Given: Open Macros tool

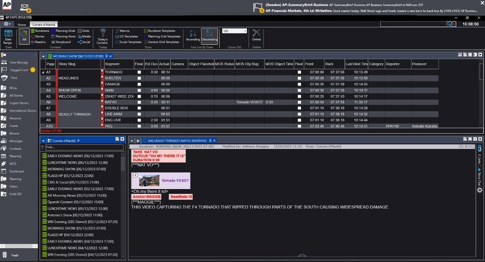Looking at the screenshot, I should (122, 31).
